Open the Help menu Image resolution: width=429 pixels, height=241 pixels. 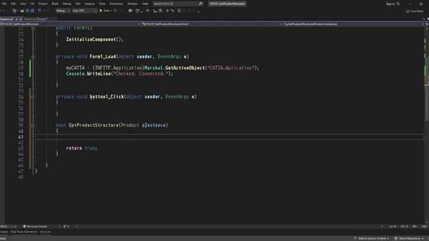pyautogui.click(x=145, y=4)
